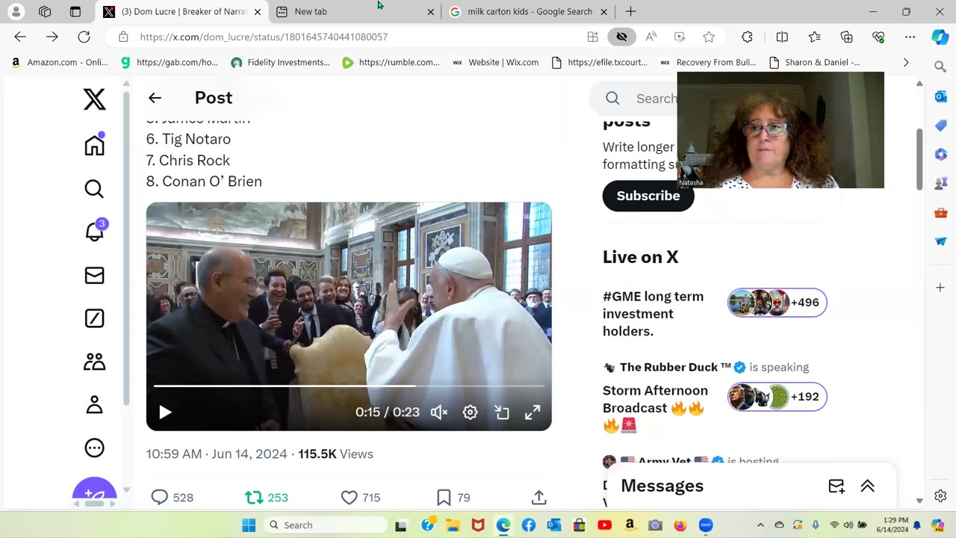956x538 pixels.
Task: Open Website | Wix.com bookmark
Action: [x=496, y=63]
